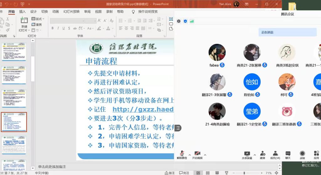Open the 成员(34) members list
Image resolution: width=321 pixels, height=175 pixels.
(275, 154)
